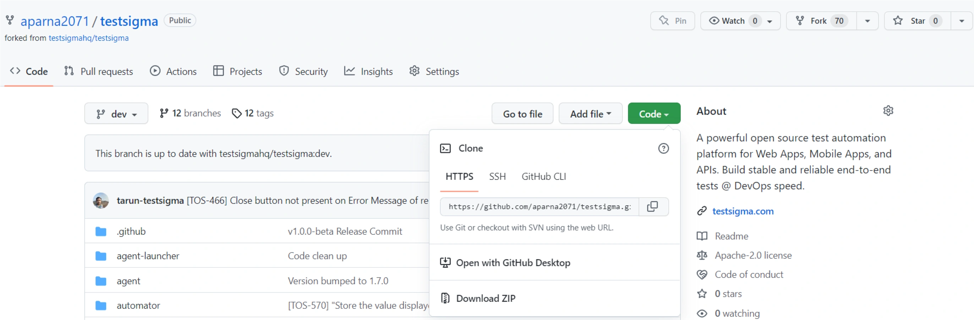Click Download ZIP option
The image size is (974, 320).
point(486,298)
